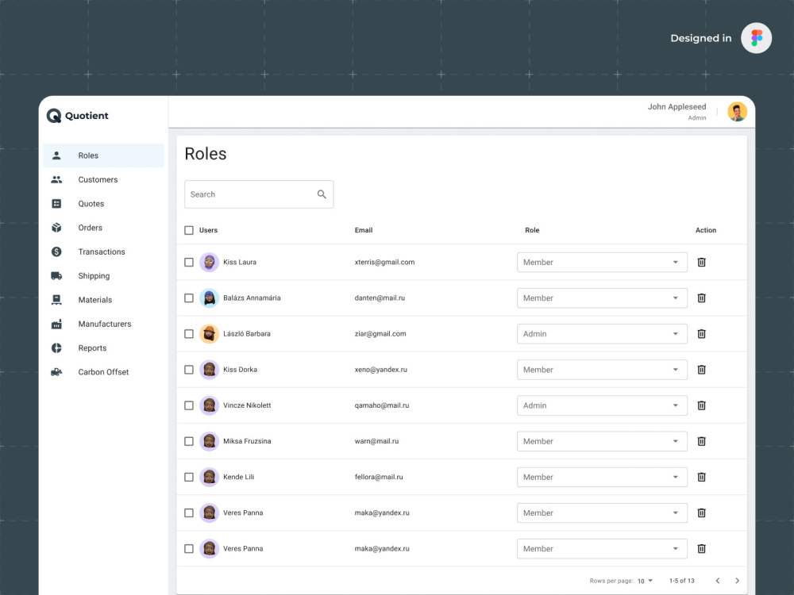Screen dimensions: 794x595
Task: Open role dropdown for Kende Lili
Action: [x=602, y=477]
